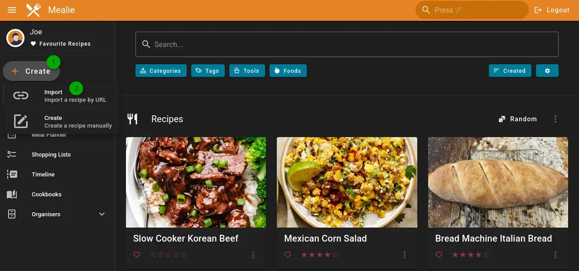Click the Random recipe button
Screen dimensions: 579x271
[518, 119]
